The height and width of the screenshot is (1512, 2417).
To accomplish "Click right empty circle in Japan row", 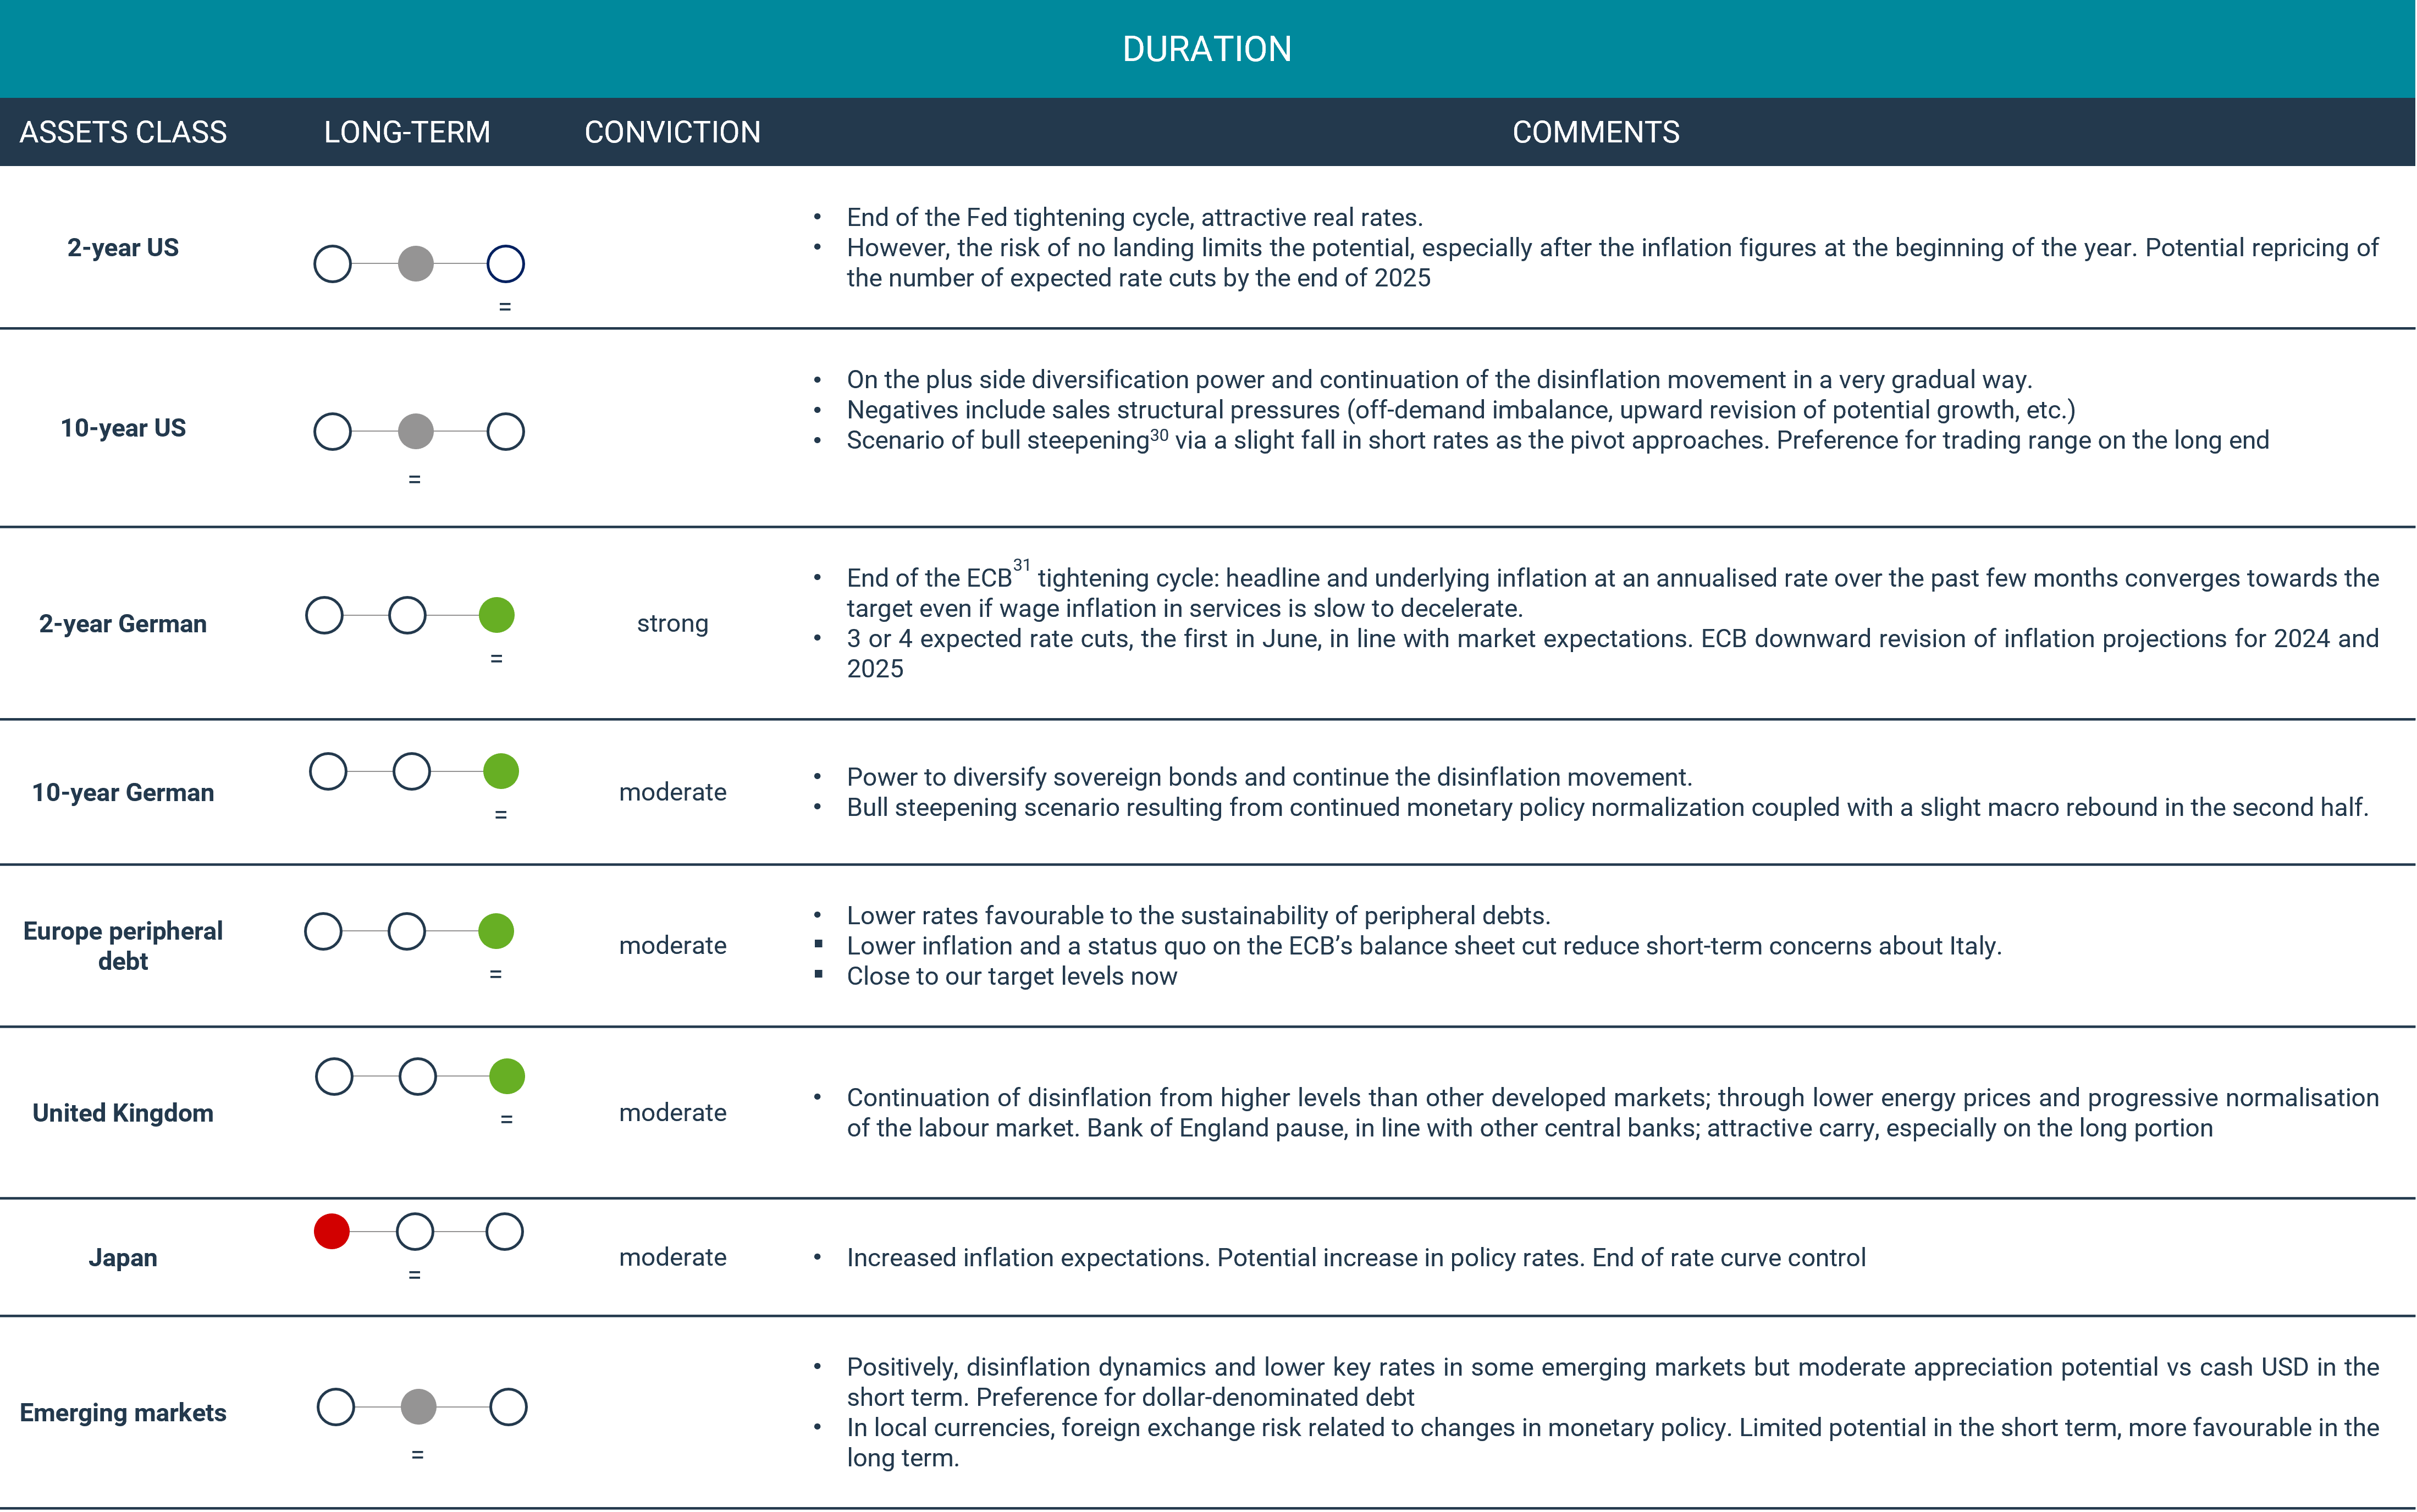I will [504, 1232].
